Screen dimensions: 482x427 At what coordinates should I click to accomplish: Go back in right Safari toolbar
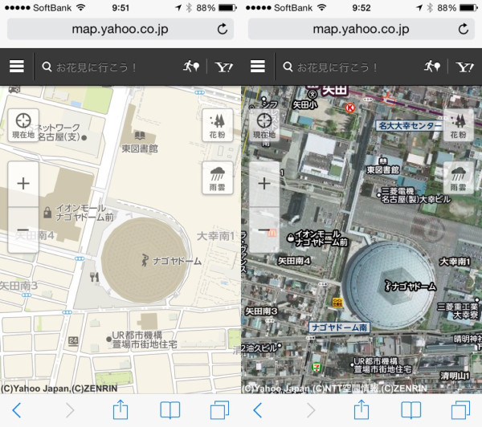258,410
